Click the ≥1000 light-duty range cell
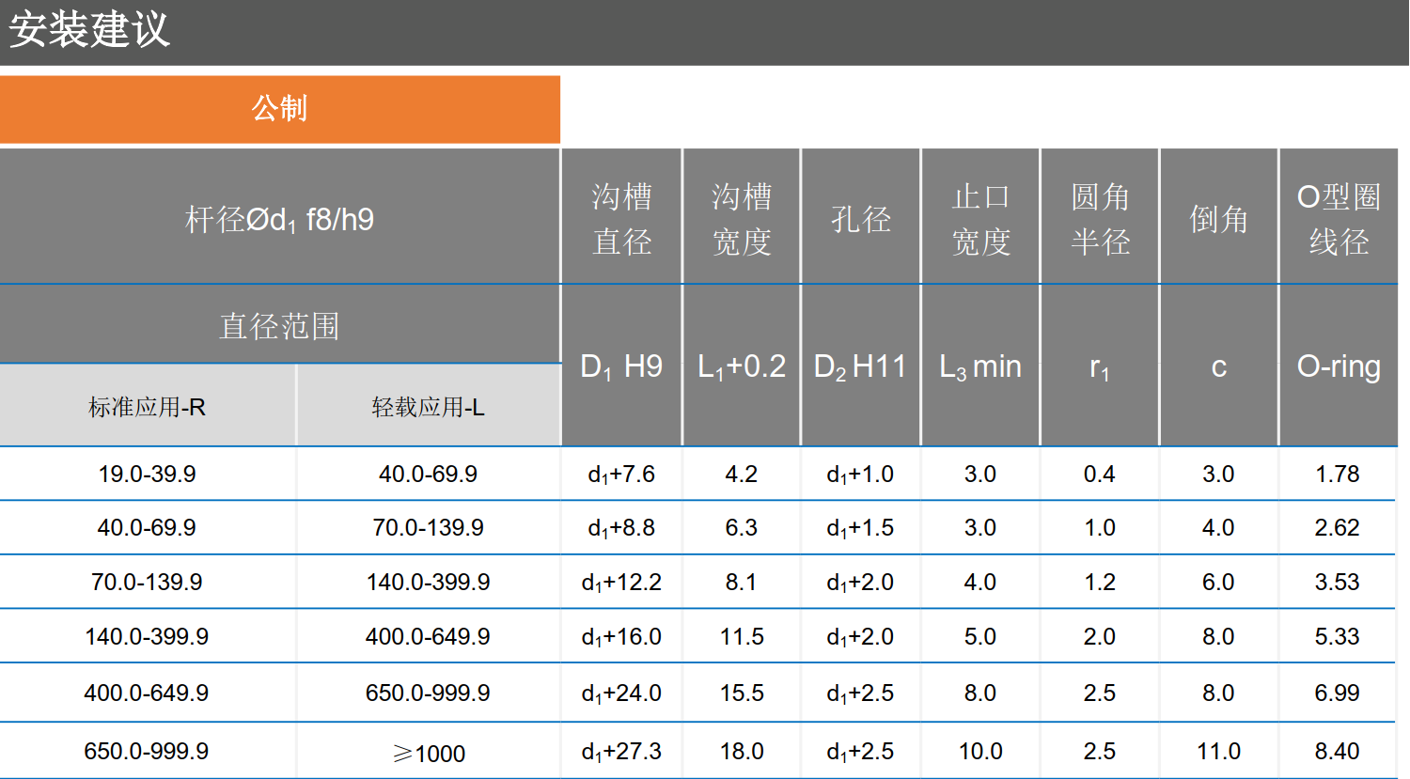Viewport: 1410px width, 779px height. (429, 754)
